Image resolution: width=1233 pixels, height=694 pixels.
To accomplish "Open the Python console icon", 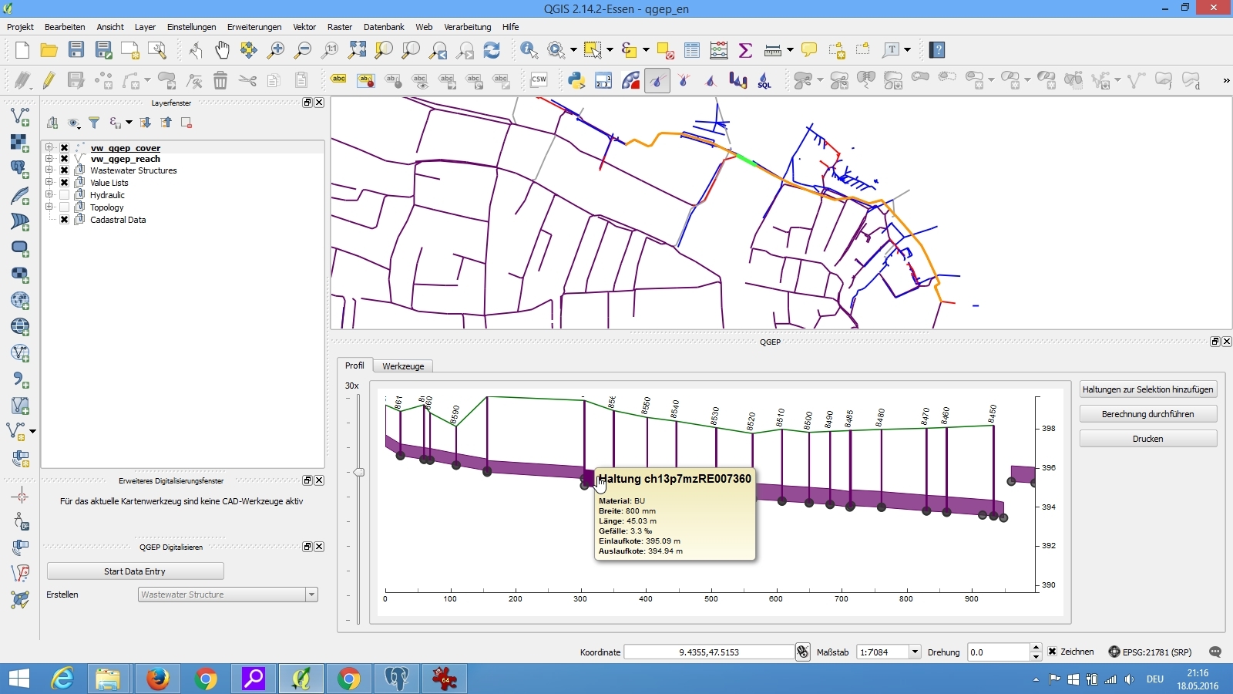I will 576,80.
